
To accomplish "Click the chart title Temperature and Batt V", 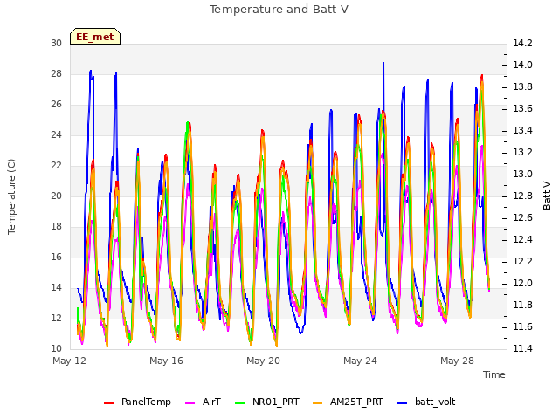I will [x=279, y=10].
